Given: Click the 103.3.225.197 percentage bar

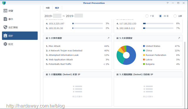Looking at the screenshot, I should click(88, 24).
